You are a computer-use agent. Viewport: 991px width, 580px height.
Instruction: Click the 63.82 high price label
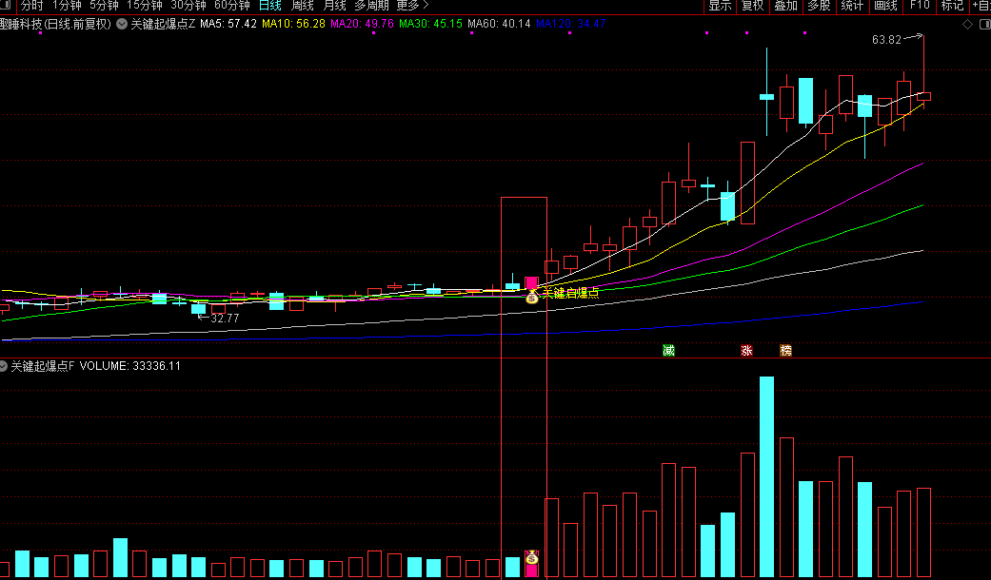pos(886,40)
